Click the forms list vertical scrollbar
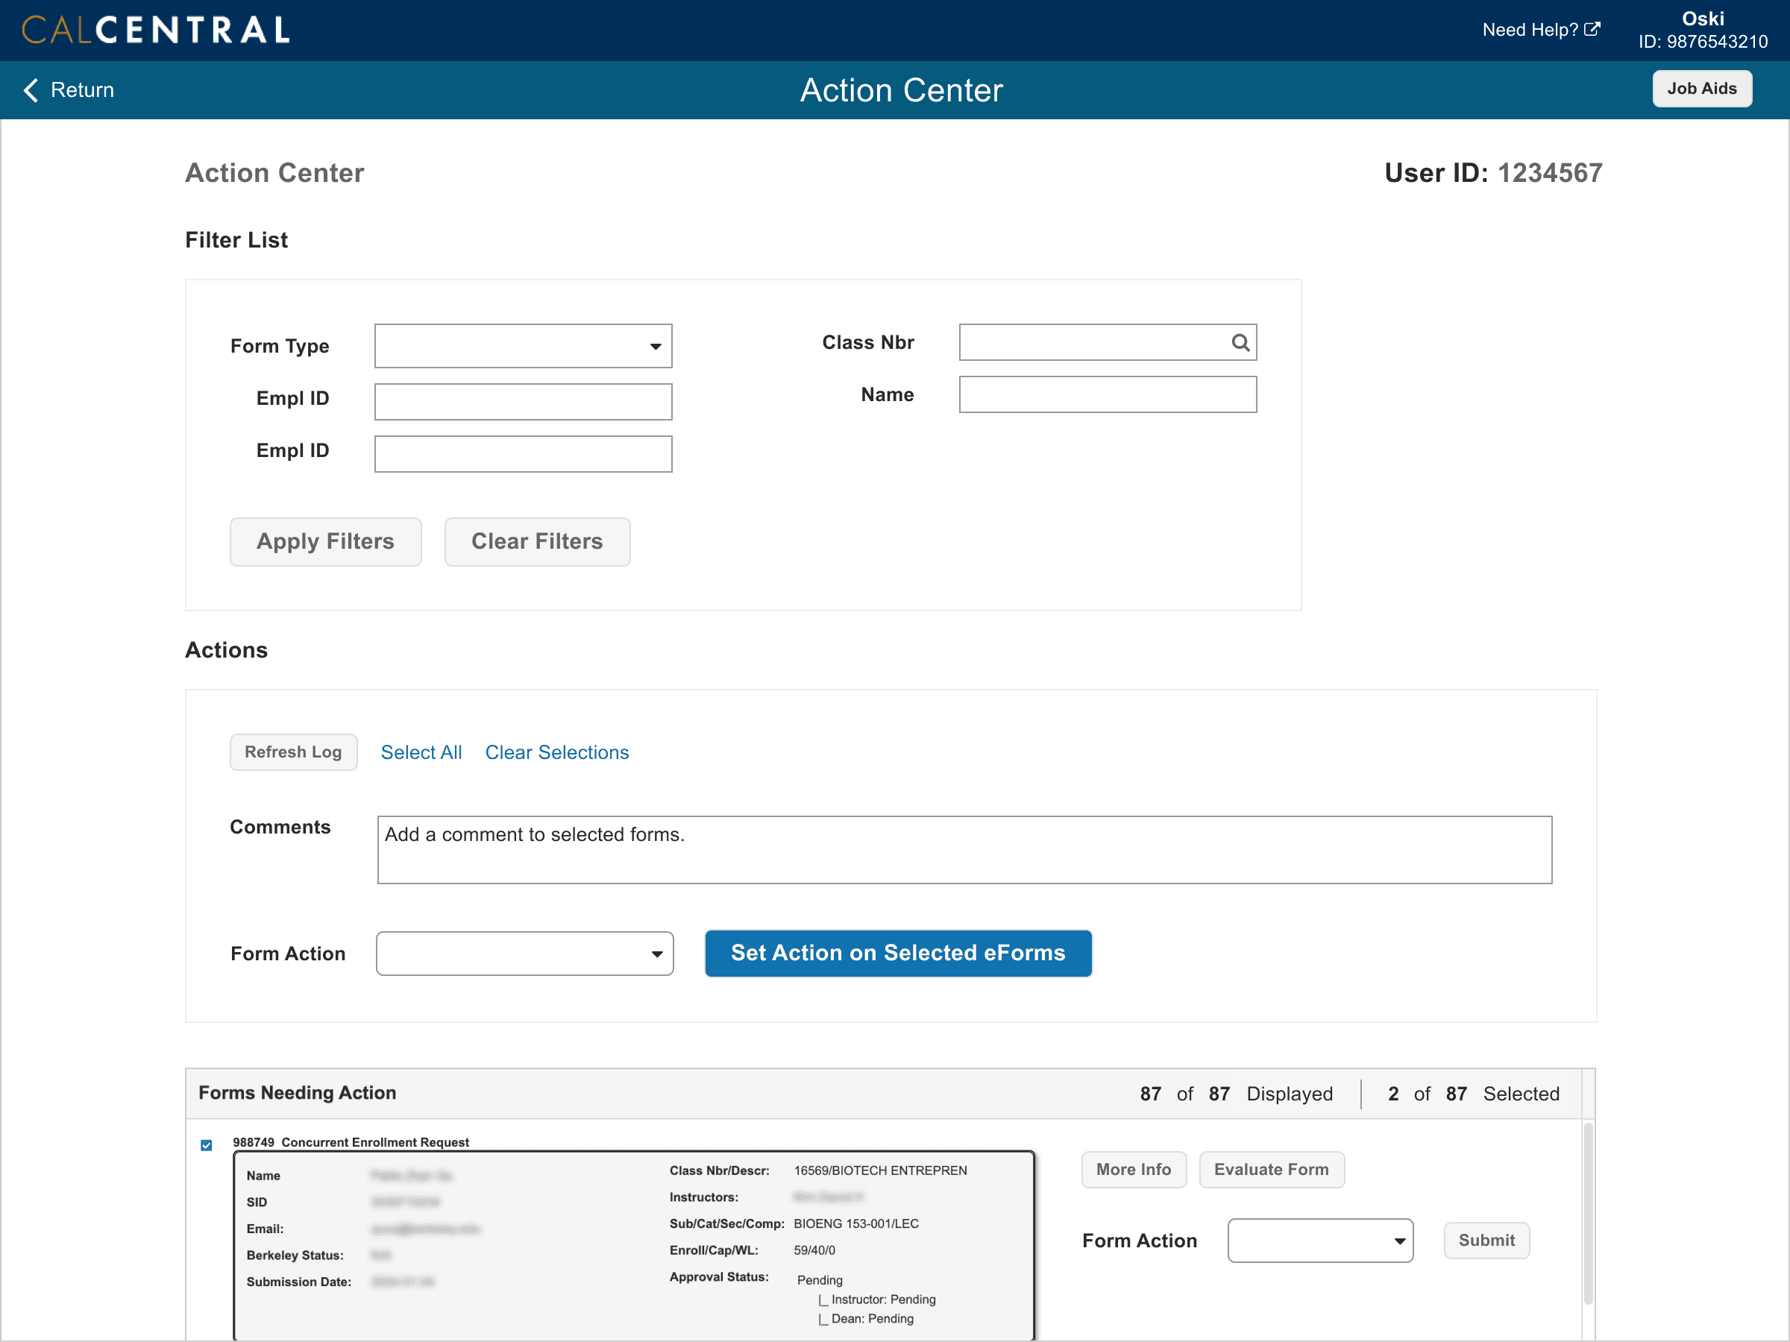 1588,1213
